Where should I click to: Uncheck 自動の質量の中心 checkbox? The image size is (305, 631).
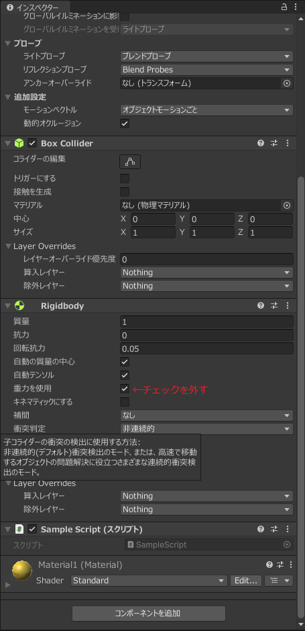(x=125, y=362)
